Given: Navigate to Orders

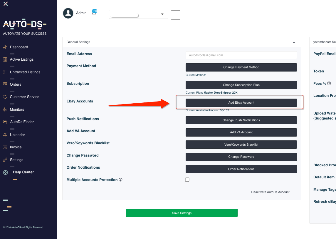Looking at the screenshot, I should [x=16, y=84].
